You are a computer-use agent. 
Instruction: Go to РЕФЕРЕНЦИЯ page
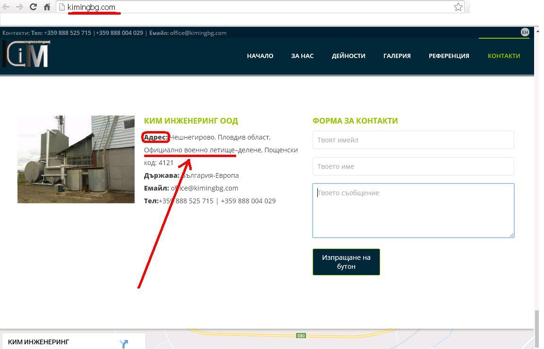[449, 56]
